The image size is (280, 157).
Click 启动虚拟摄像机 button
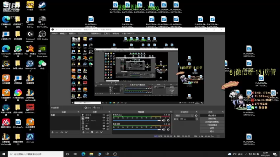coord(212,122)
